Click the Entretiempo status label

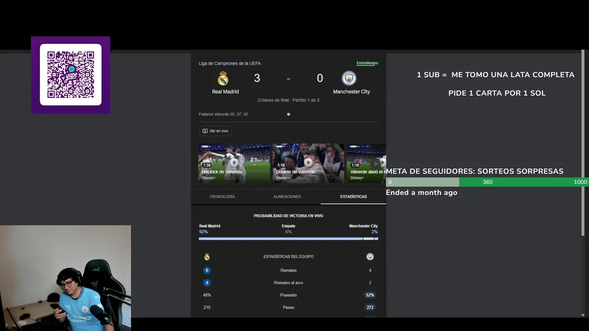[367, 63]
